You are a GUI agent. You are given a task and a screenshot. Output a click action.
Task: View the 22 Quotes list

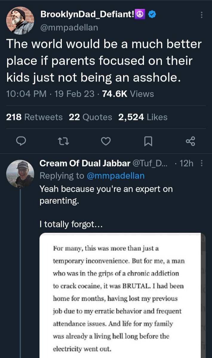tap(90, 117)
